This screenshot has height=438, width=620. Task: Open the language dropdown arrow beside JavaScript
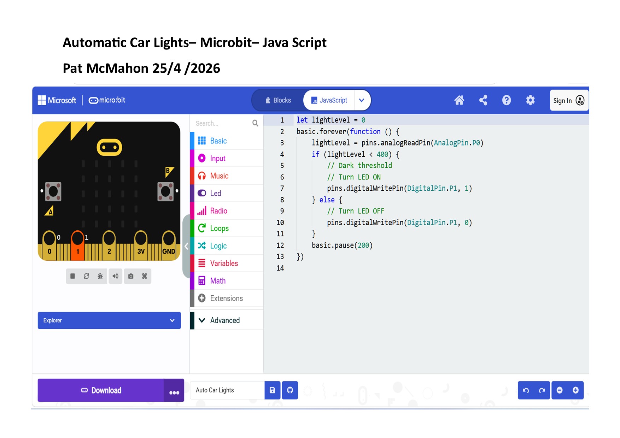(x=361, y=100)
